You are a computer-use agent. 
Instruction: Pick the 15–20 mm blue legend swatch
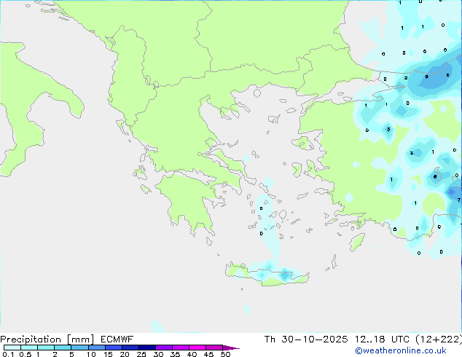tap(114, 348)
